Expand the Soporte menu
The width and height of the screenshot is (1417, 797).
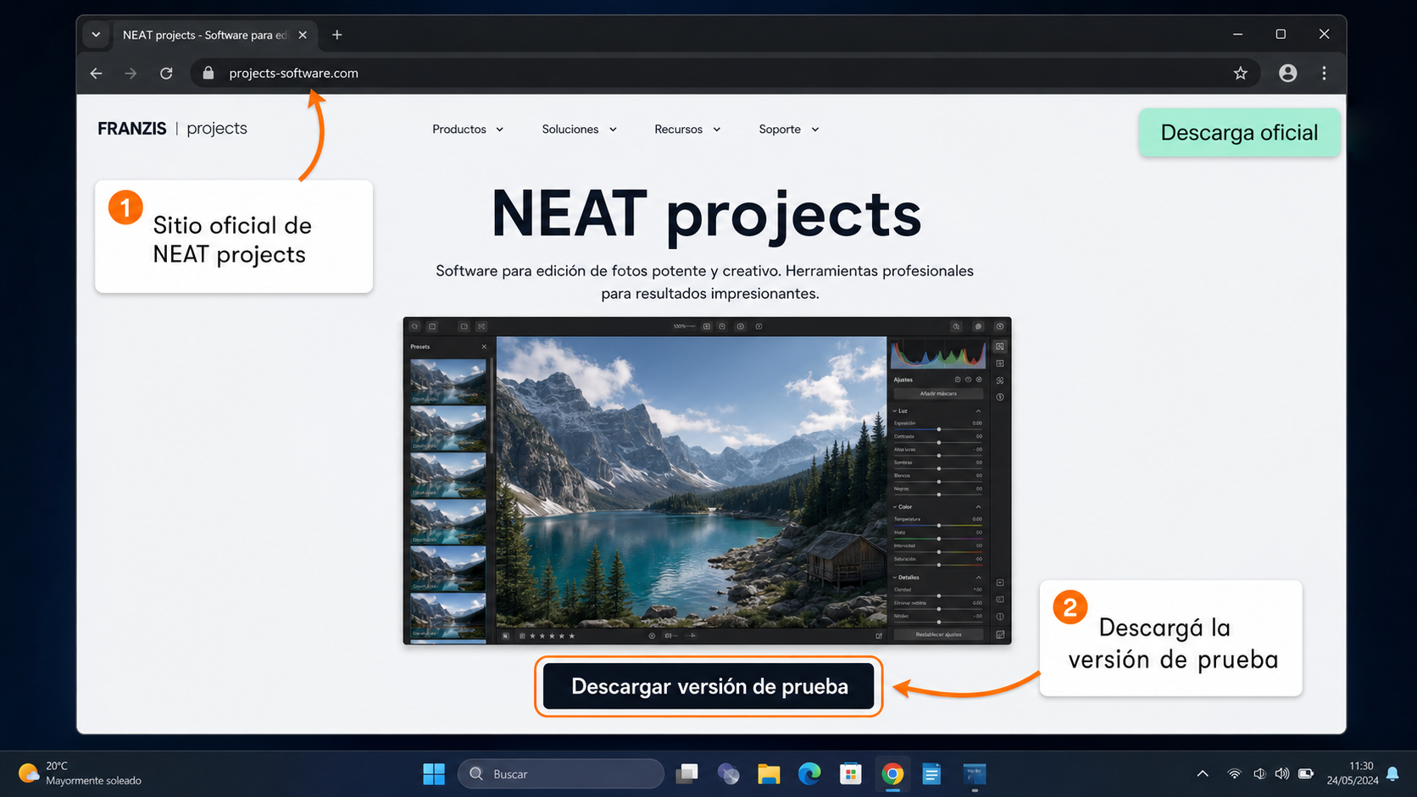789,130
